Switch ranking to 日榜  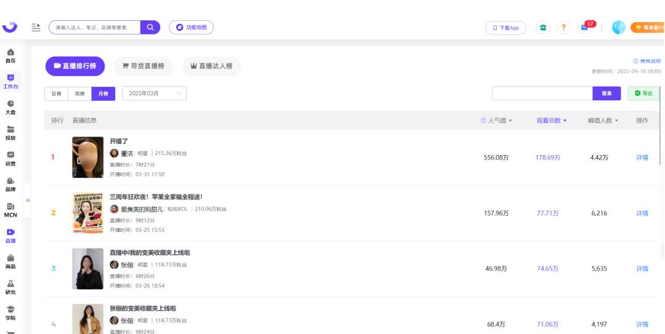point(56,93)
